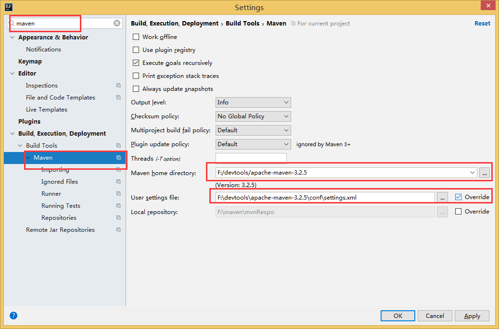Viewport: 499px width, 329px height.
Task: Click the Apply button
Action: tap(472, 316)
